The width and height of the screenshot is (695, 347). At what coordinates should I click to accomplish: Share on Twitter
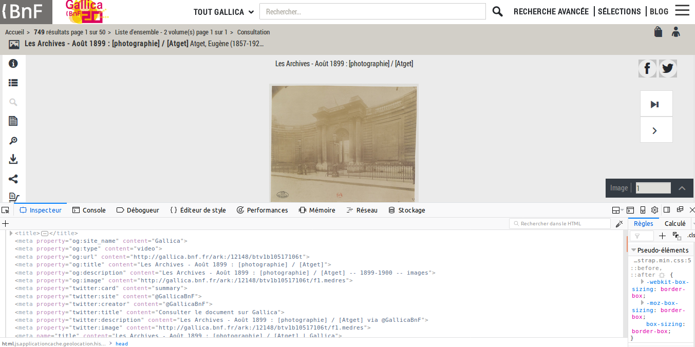tap(668, 68)
